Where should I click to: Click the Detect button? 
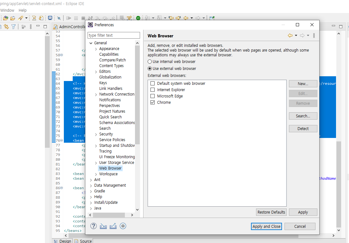click(303, 128)
